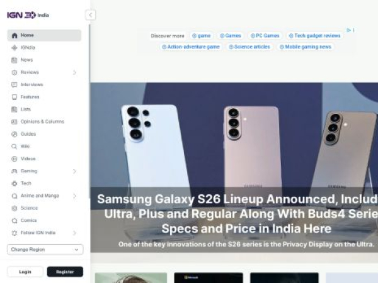Click the Home house icon in sidebar

[14, 35]
